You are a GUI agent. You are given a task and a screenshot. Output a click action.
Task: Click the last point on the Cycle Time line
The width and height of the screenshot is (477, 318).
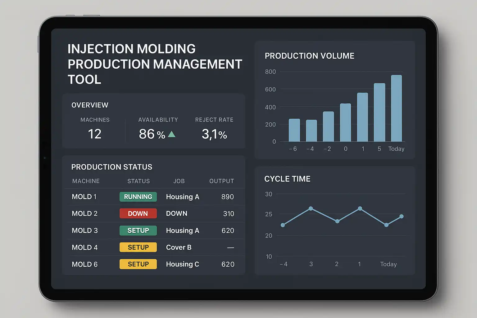[x=402, y=216]
